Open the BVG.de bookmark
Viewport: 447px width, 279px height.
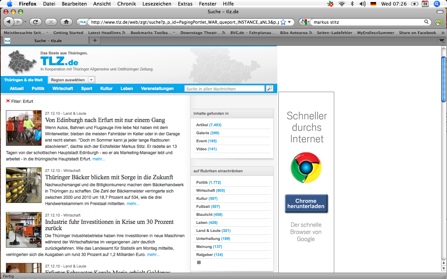click(253, 33)
